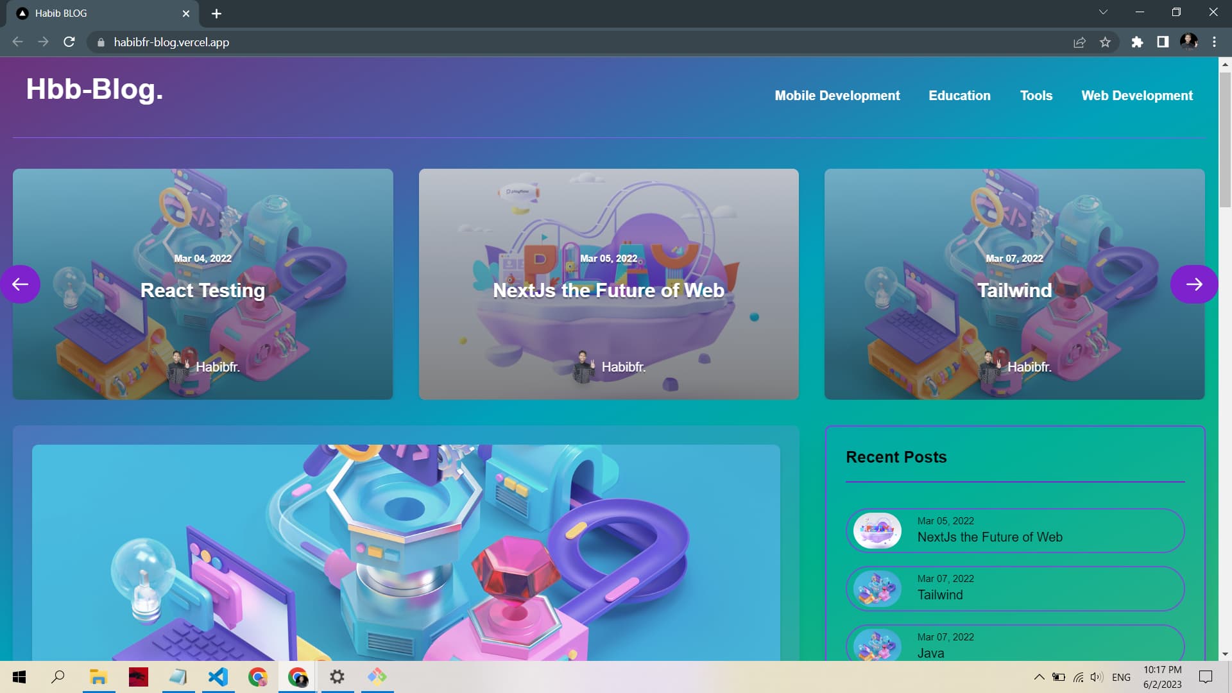Open the Education category

point(959,96)
